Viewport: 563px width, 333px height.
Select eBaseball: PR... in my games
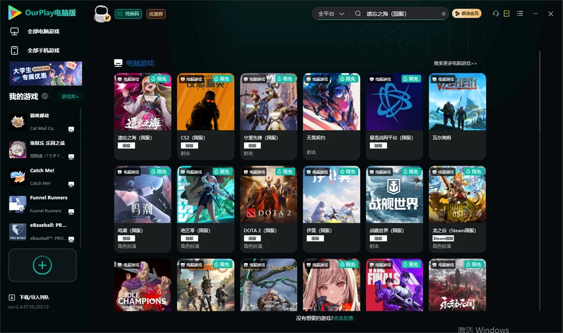42,232
